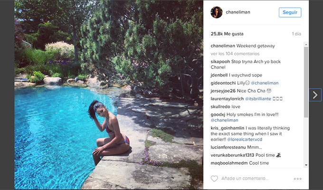Image resolution: width=323 pixels, height=190 pixels.
Task: Open the three-dot more options menu
Action: click(297, 179)
